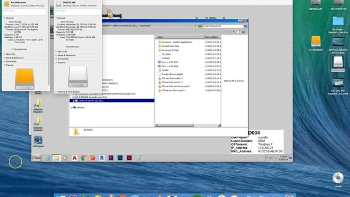Viewport: 350px width, 197px height.
Task: Open SketchUp from the Windows taskbar
Action: [x=92, y=158]
